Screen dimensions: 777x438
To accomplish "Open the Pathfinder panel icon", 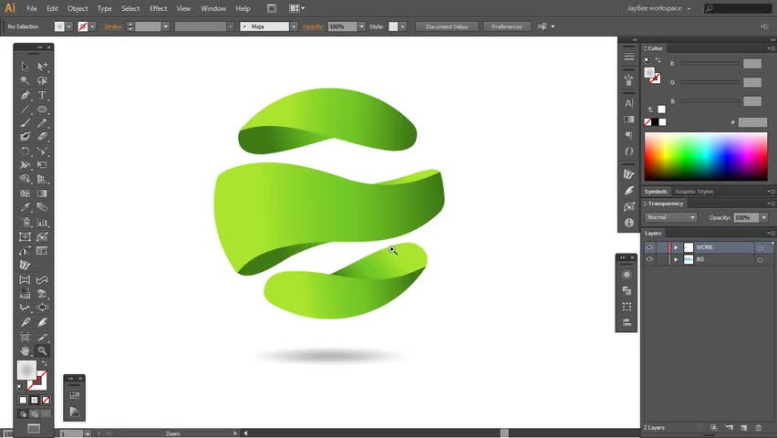I will coord(627,290).
